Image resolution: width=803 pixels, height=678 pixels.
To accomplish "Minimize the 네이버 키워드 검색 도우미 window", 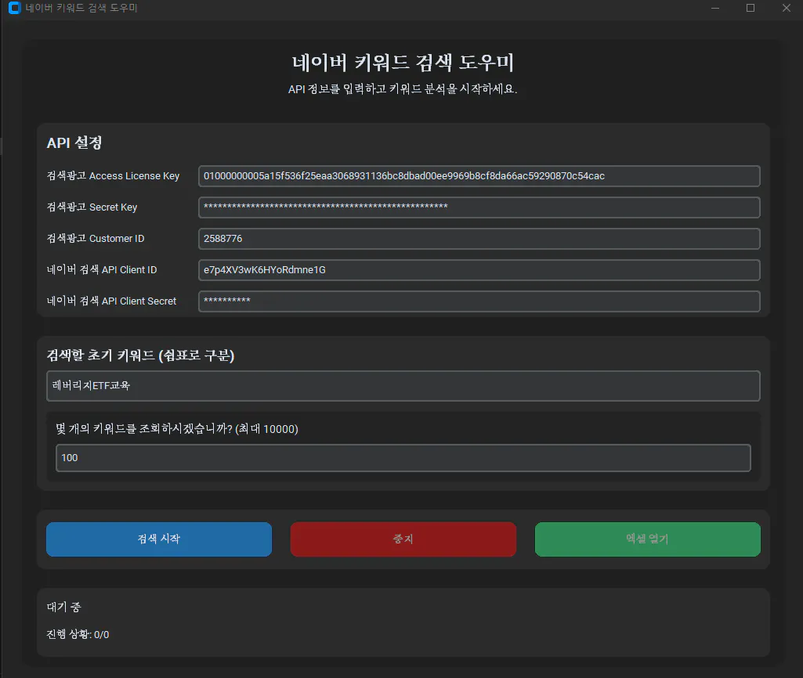I will (x=715, y=8).
